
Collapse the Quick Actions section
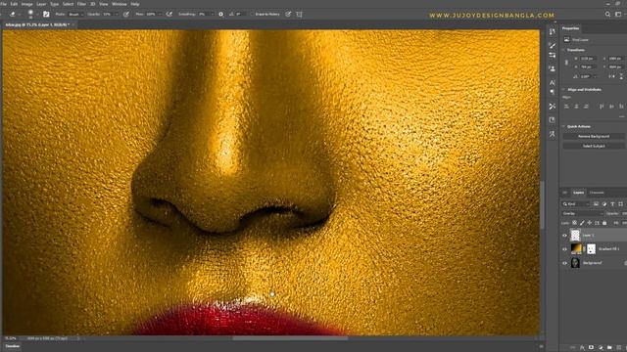coord(564,126)
